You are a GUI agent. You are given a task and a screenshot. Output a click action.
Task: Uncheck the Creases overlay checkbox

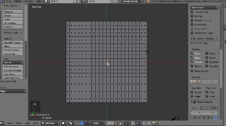pos(192,62)
